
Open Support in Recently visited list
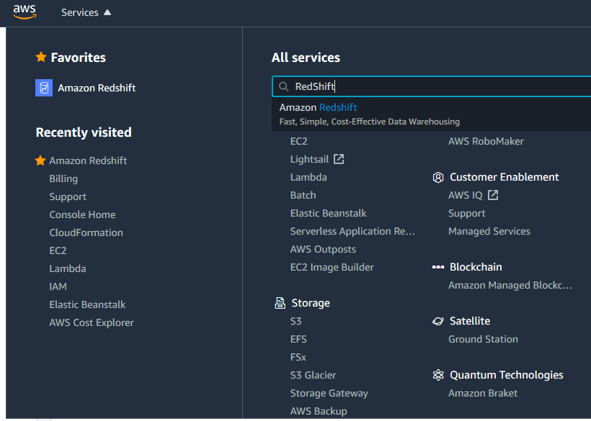click(68, 196)
